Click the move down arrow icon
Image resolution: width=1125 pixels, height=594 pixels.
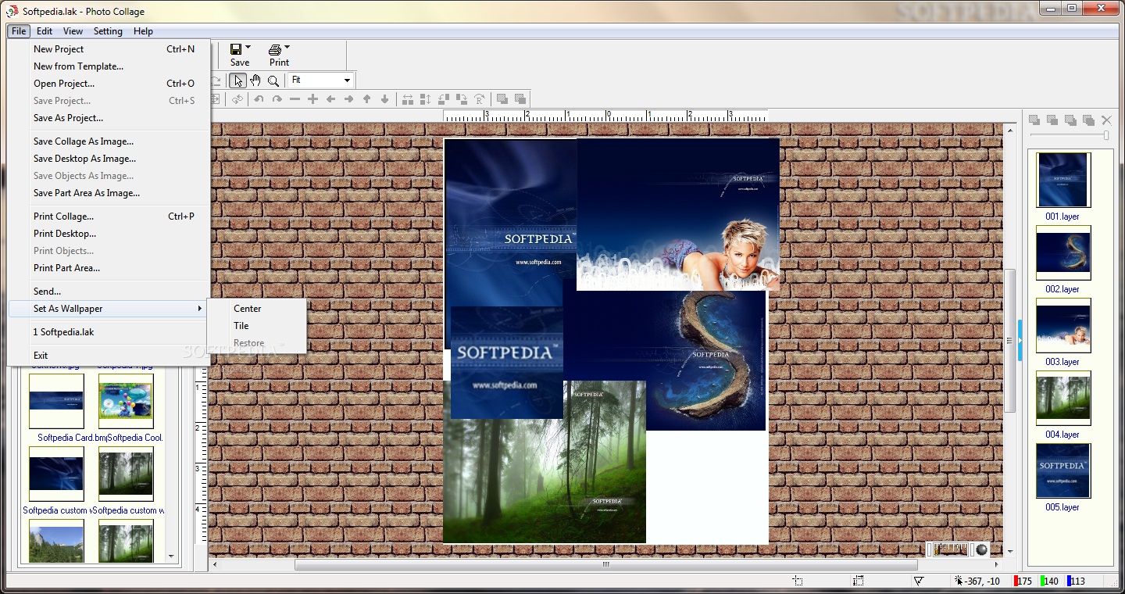[x=384, y=99]
